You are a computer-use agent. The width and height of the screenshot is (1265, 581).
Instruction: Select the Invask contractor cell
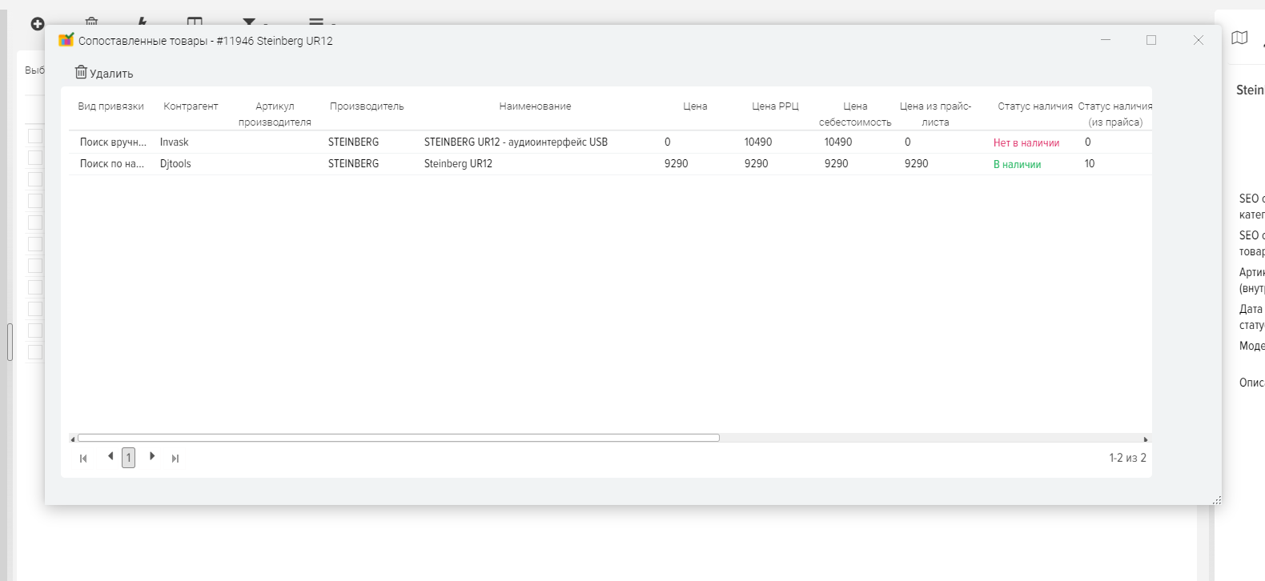[x=174, y=142]
